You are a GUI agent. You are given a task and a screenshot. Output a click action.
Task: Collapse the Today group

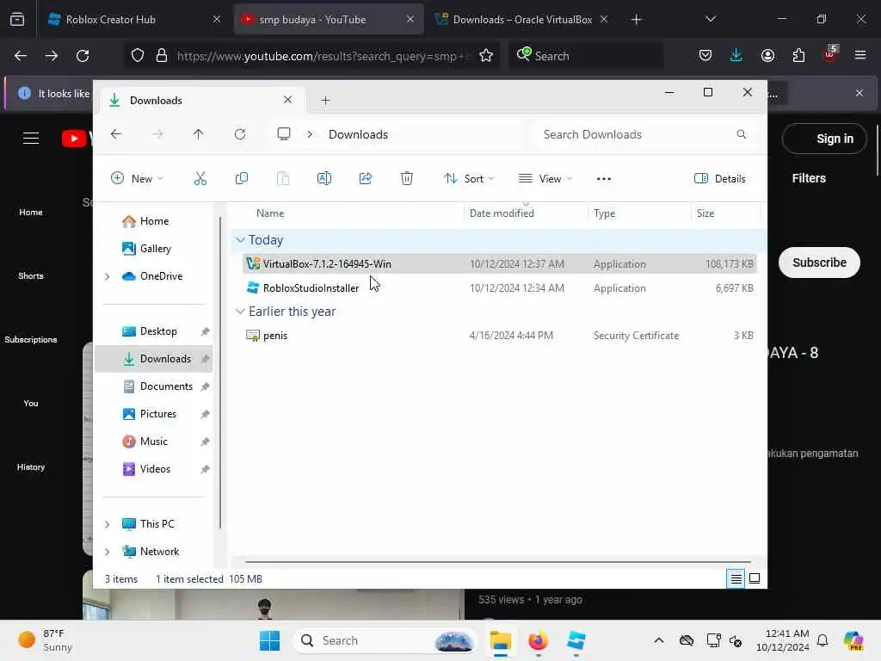pos(241,240)
